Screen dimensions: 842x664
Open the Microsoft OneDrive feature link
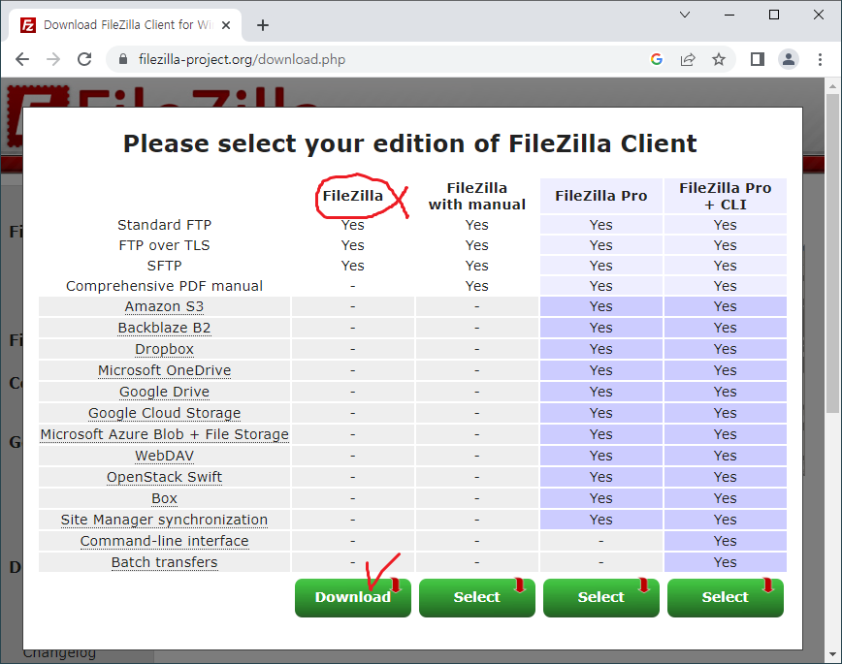(164, 370)
